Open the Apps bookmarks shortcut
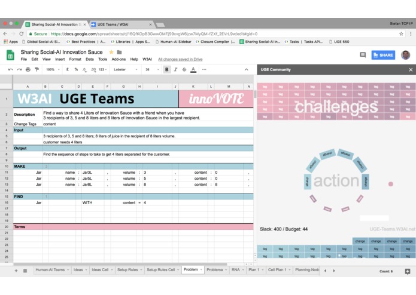416x295 pixels. 11,42
